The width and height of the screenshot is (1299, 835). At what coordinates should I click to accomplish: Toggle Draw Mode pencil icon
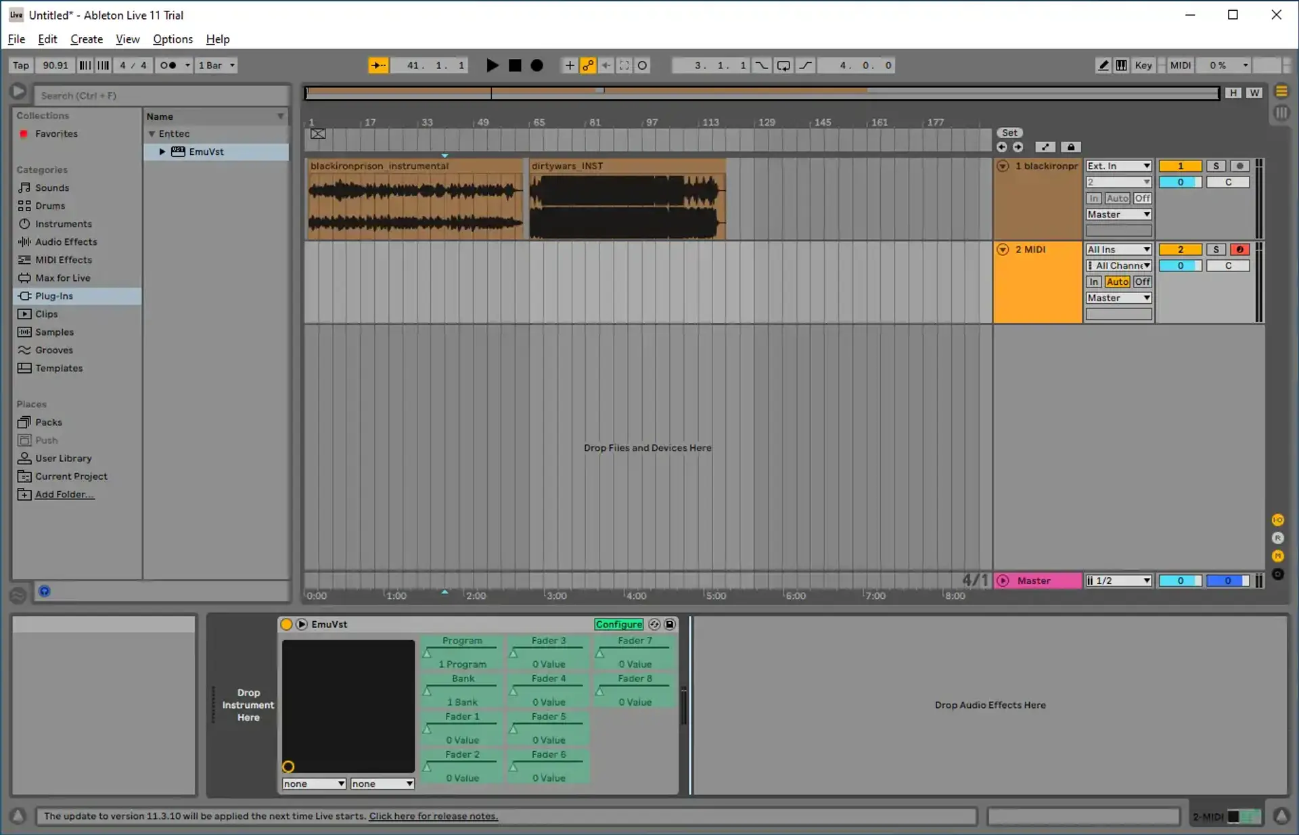pyautogui.click(x=1103, y=66)
